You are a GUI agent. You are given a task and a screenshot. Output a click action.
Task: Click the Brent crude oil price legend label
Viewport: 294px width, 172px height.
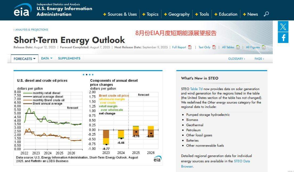(x=114, y=96)
